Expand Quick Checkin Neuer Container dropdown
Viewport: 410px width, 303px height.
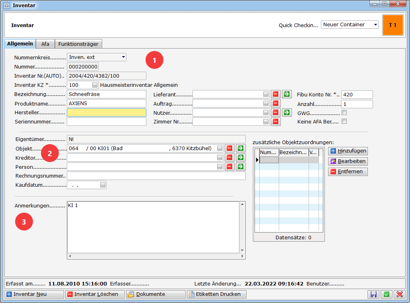pos(375,25)
